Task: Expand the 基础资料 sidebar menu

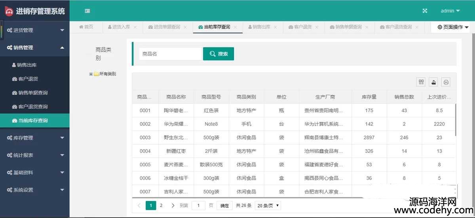Action: [x=35, y=173]
